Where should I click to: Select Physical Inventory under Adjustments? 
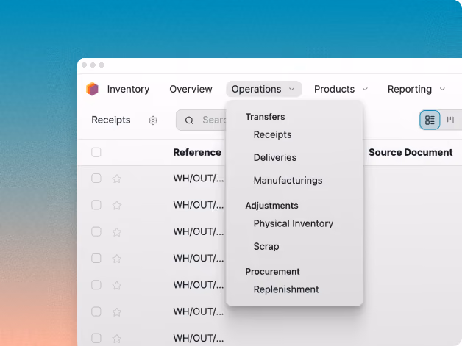tap(294, 223)
